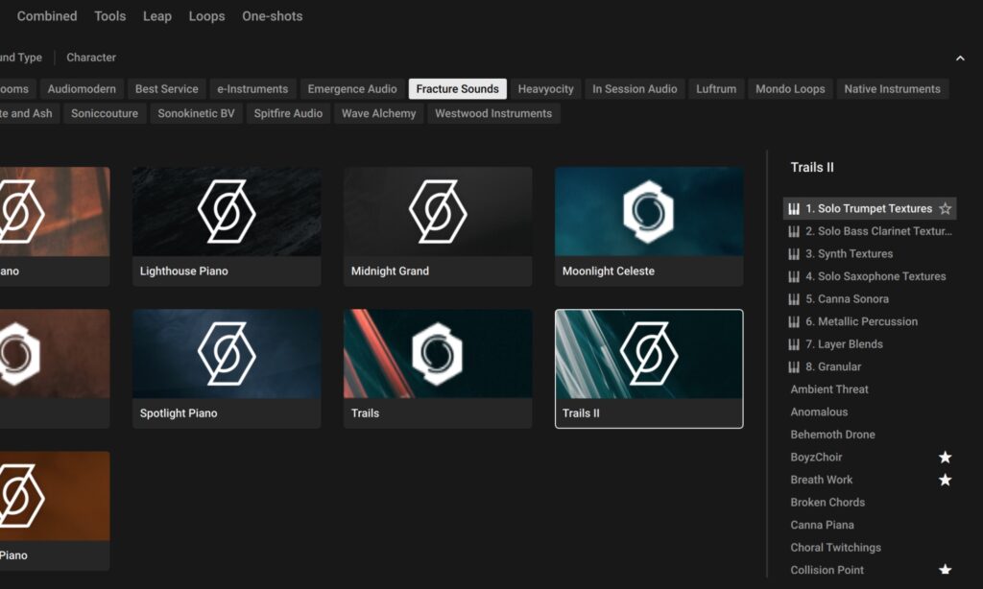
Task: Filter by Sonokinetic BV vendor tag
Action: click(196, 113)
